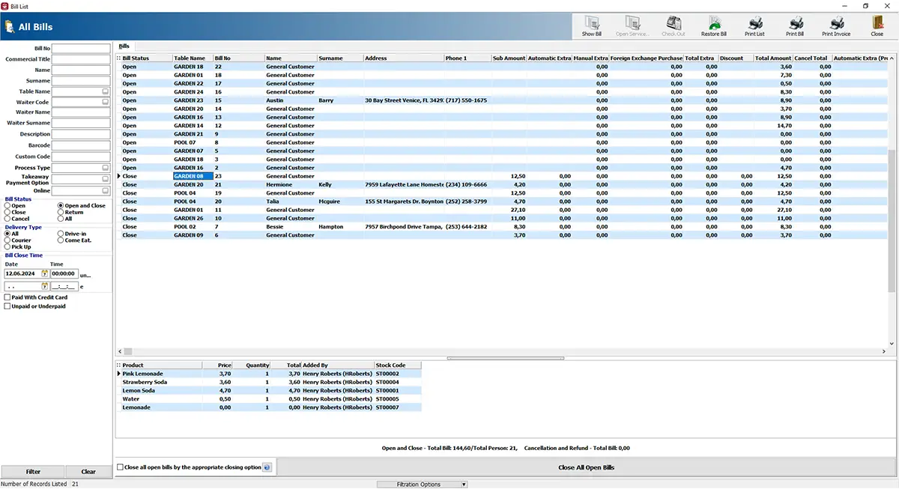Open the calendar picker beside date 12.06.2024

44,274
